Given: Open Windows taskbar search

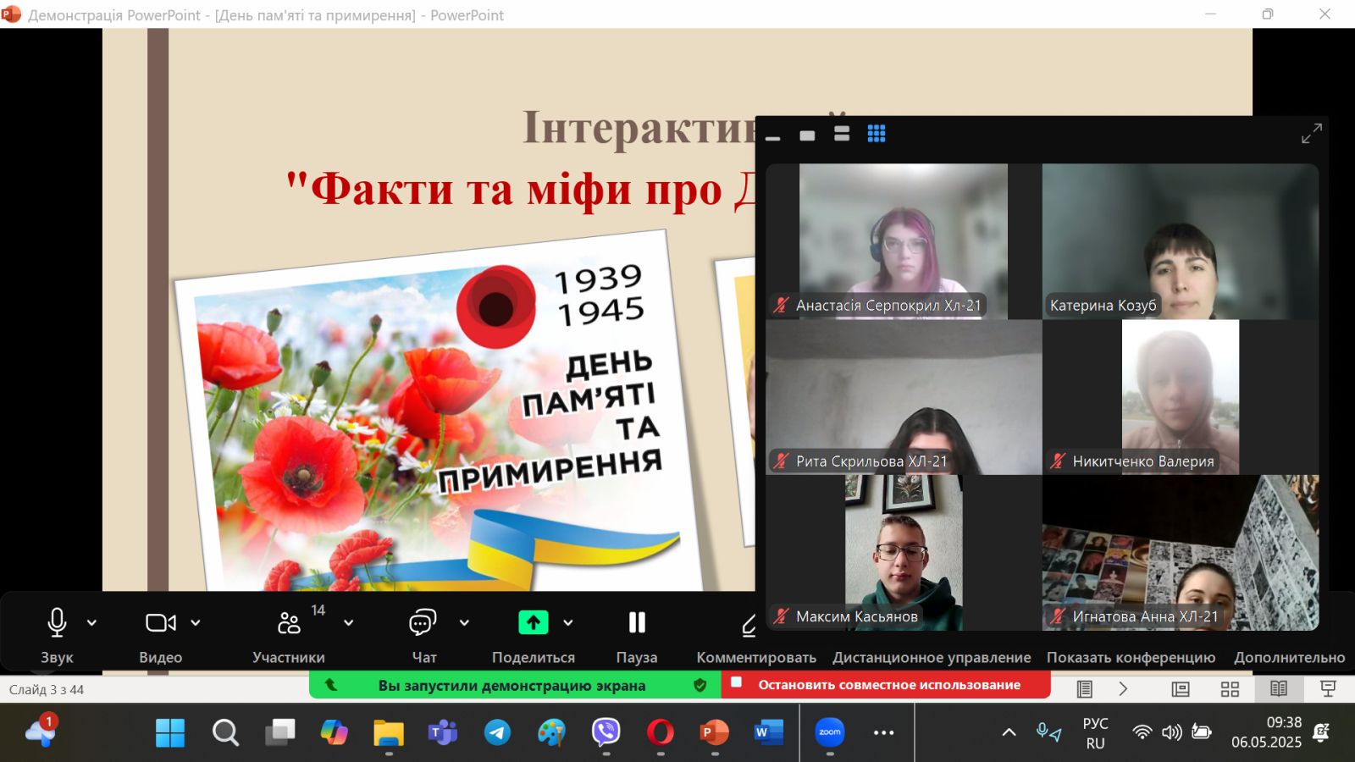Looking at the screenshot, I should tap(225, 732).
